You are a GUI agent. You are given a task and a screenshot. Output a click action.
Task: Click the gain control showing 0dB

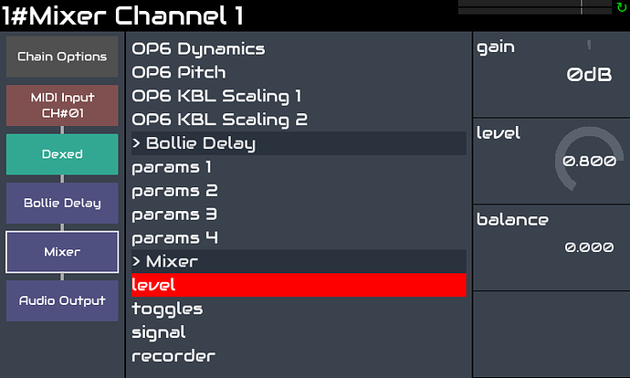pyautogui.click(x=551, y=75)
